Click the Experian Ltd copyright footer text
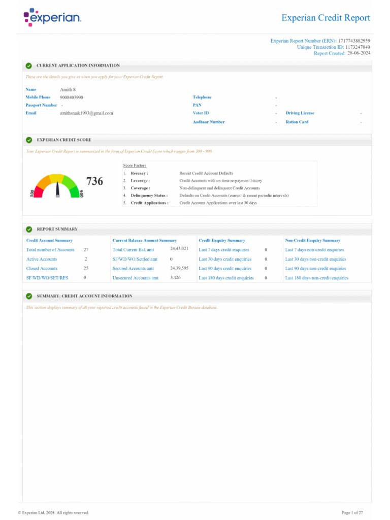Screen dimensions: 390x520 click(53, 513)
